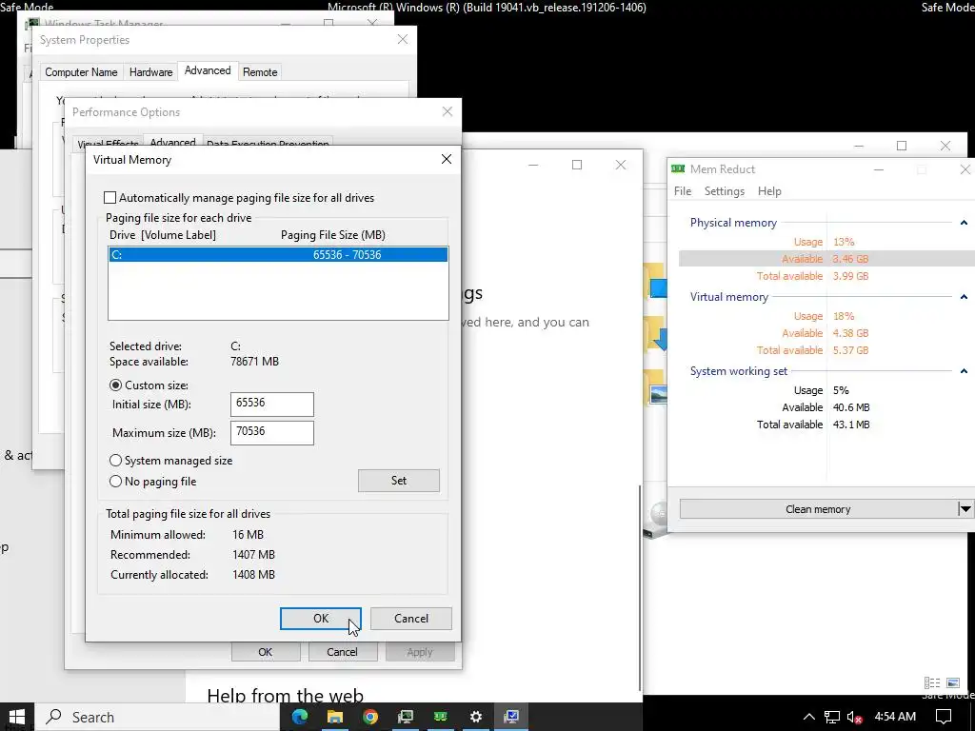The image size is (975, 731).
Task: Click the Recommended 1407 MB value
Action: (253, 555)
